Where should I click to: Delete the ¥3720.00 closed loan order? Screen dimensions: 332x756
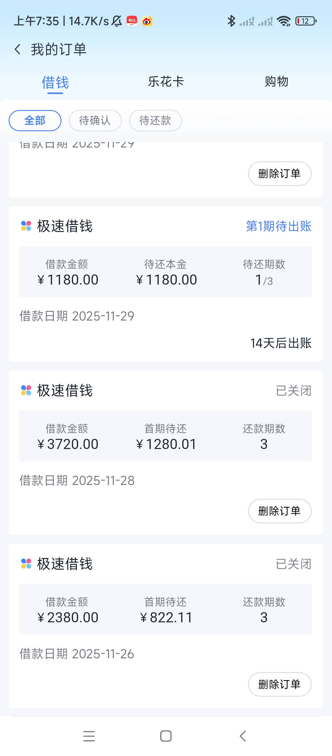click(x=279, y=511)
